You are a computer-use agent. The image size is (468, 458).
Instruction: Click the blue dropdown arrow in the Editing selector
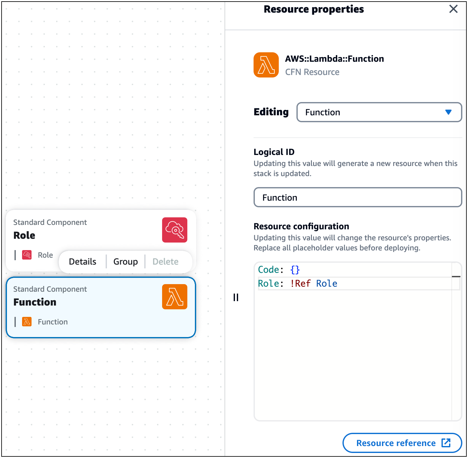[448, 112]
